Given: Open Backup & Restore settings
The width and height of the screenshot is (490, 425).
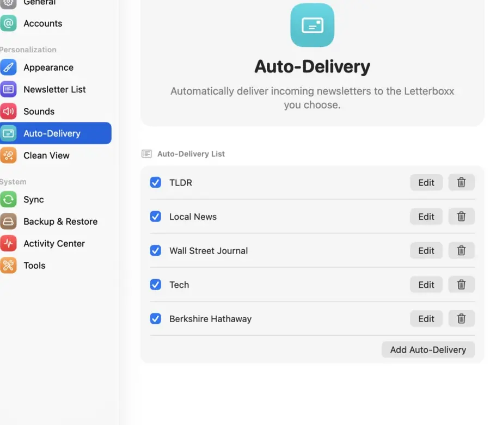Looking at the screenshot, I should coord(56,221).
